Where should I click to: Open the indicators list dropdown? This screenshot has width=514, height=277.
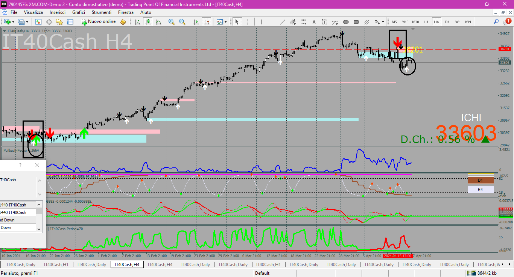coord(222,22)
